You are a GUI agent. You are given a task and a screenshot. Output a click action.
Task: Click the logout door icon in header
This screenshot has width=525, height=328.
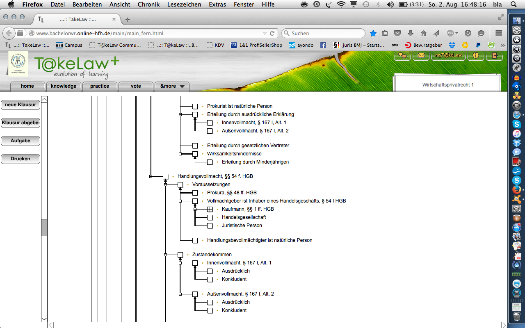tap(495, 56)
